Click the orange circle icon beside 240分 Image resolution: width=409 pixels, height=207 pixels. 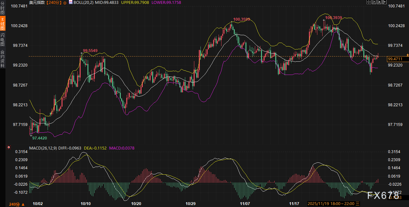[65, 3]
